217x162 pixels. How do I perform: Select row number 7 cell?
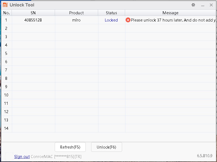pos(6,70)
